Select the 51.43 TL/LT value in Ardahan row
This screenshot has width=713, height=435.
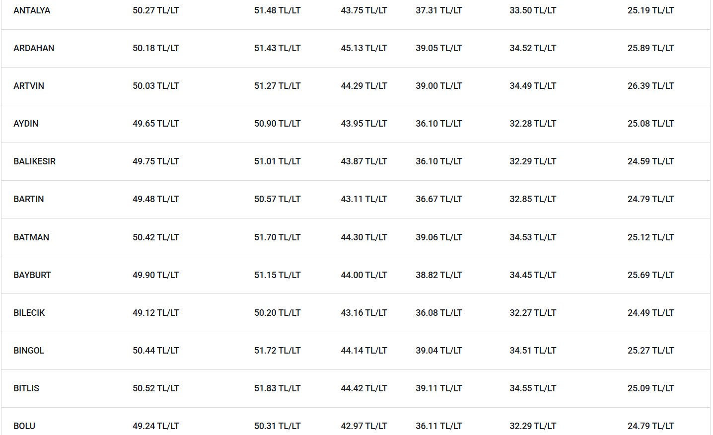[x=278, y=48]
